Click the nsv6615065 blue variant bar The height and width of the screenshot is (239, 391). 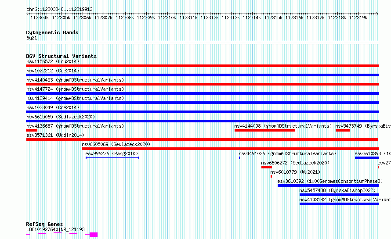click(202, 121)
